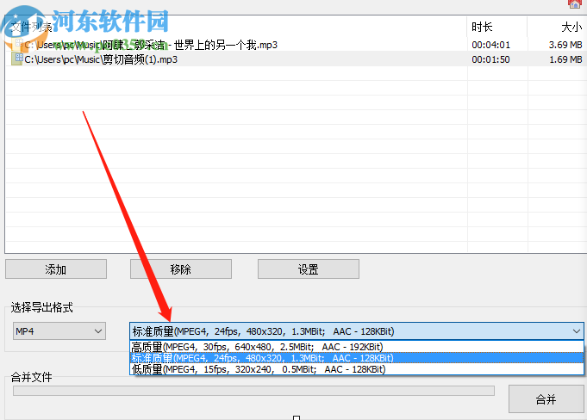Click the 添加 button to add files
The height and width of the screenshot is (420, 587).
(x=56, y=269)
